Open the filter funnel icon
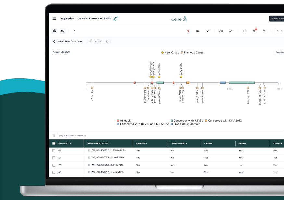The width and height of the screenshot is (284, 200). [x=207, y=31]
